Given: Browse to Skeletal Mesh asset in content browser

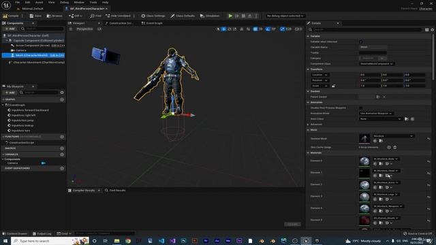Looking at the screenshot, I should point(381,141).
